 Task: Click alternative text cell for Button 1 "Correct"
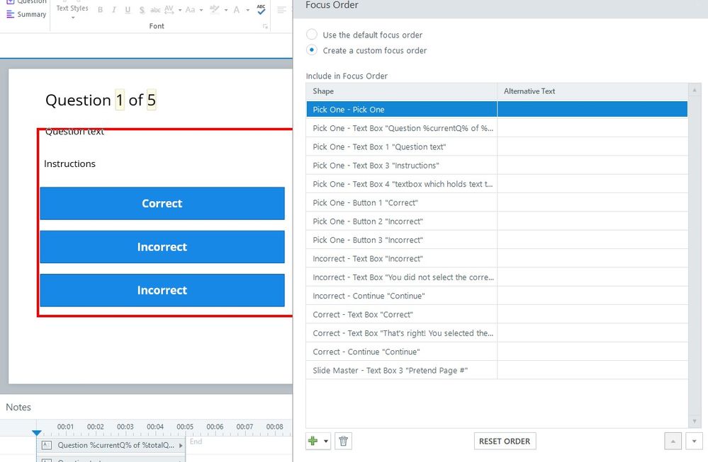(x=592, y=203)
